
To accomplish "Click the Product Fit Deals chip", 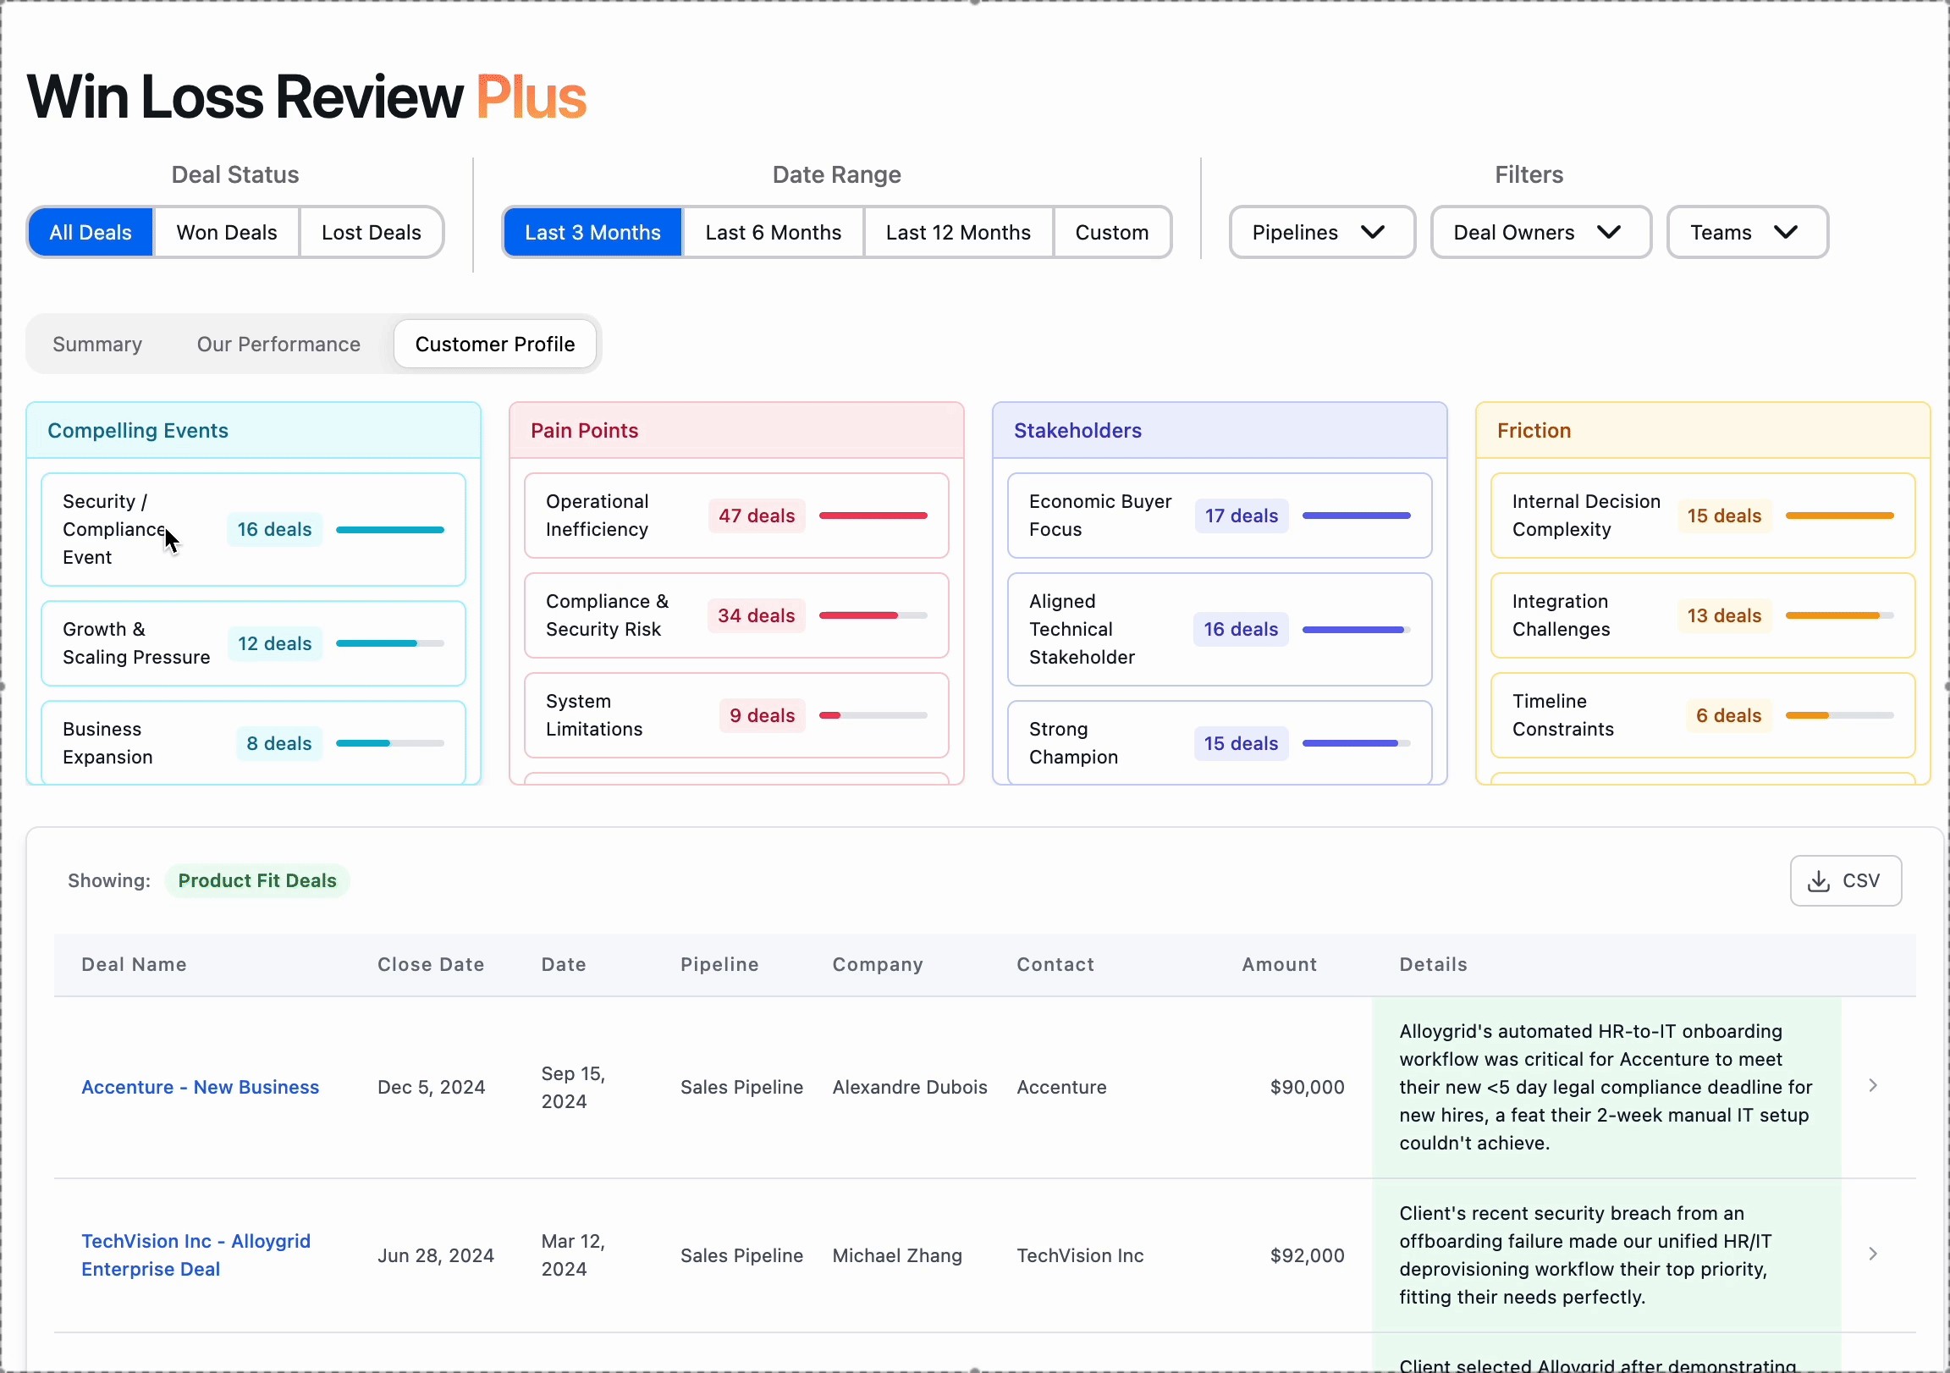I will (257, 880).
